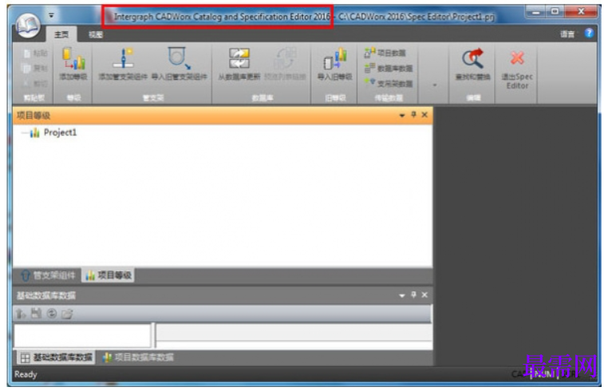The width and height of the screenshot is (612, 391).
Task: Click the 导入旧管支架组件 import icon
Action: pos(179,58)
